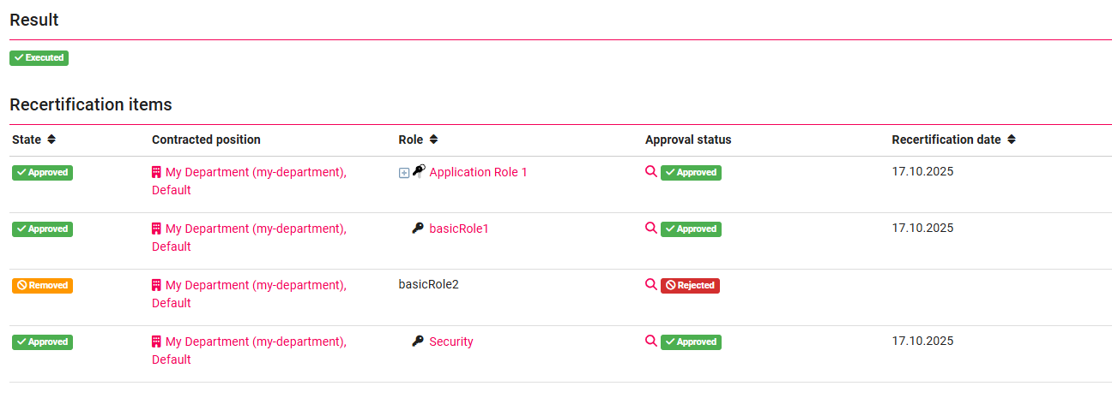Open Security role link
The height and width of the screenshot is (398, 1112).
point(451,342)
